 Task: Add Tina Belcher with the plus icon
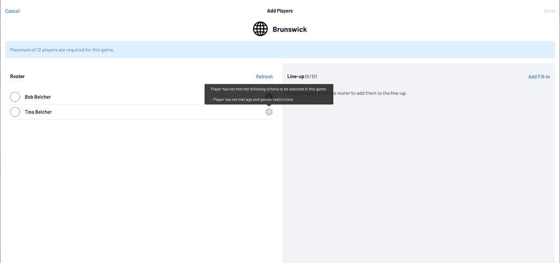(269, 112)
